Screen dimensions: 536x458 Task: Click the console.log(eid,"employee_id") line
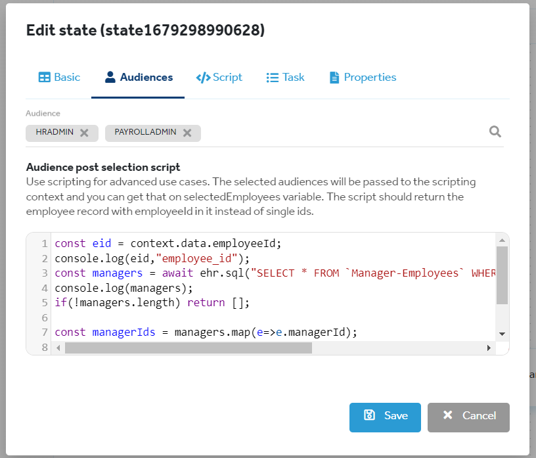tap(152, 259)
